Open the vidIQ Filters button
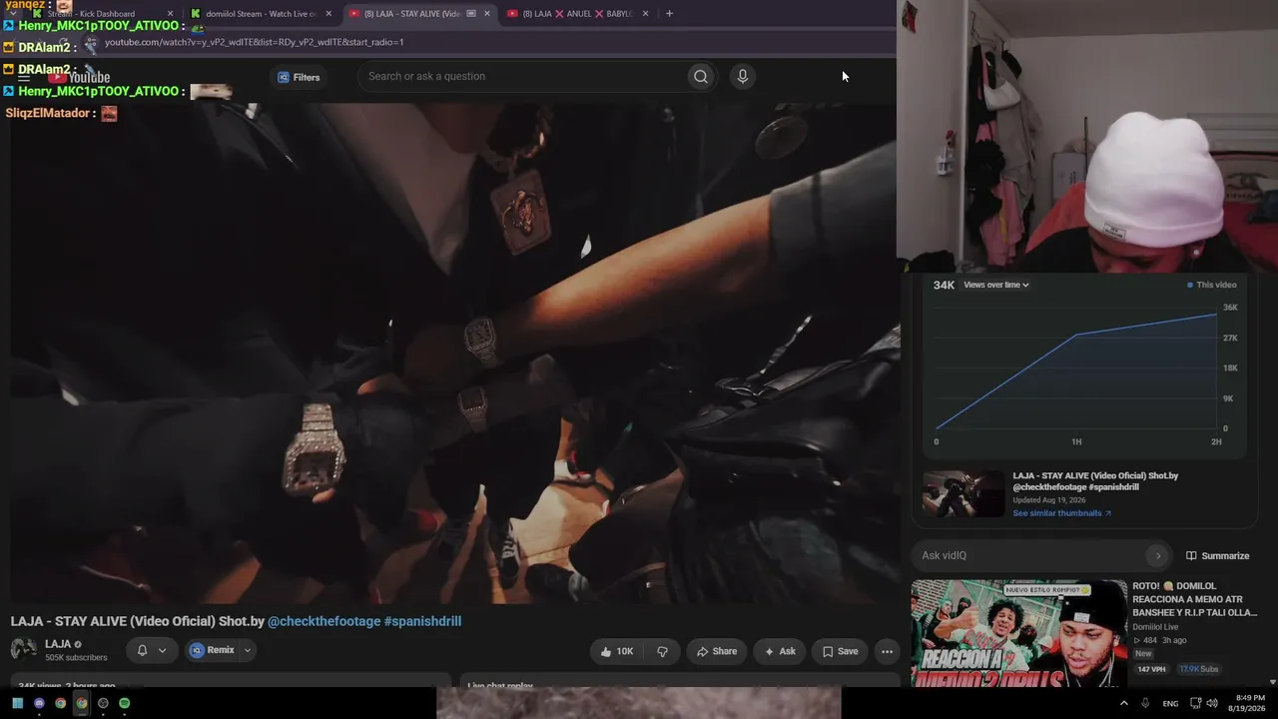The height and width of the screenshot is (719, 1278). point(299,77)
